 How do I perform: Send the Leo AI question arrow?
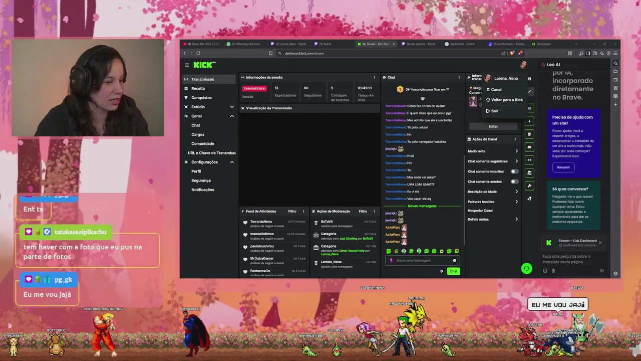pyautogui.click(x=602, y=271)
